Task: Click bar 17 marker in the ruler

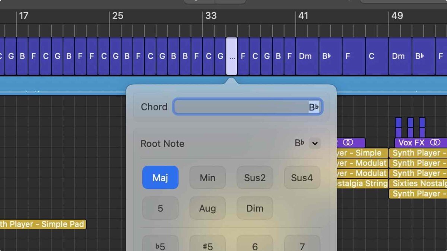Action: coord(23,16)
